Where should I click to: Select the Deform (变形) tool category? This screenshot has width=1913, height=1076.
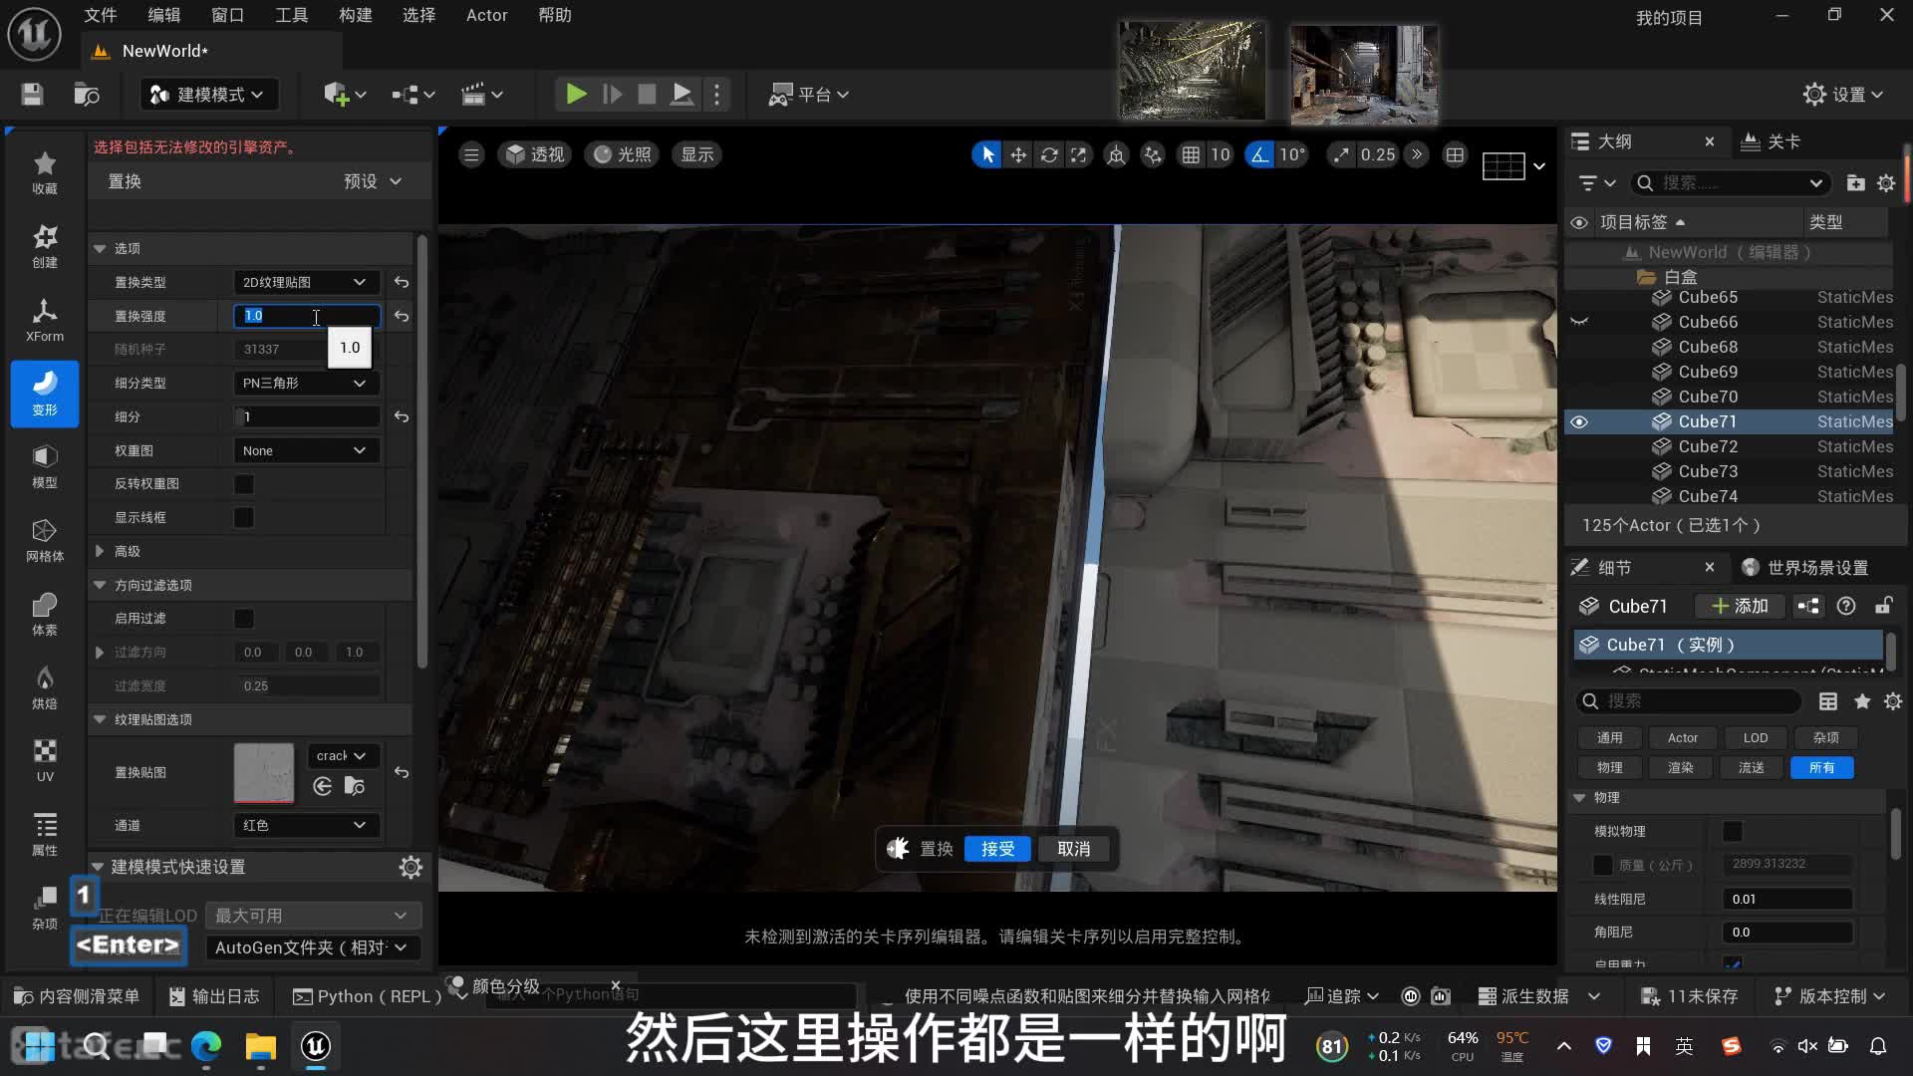pyautogui.click(x=45, y=394)
